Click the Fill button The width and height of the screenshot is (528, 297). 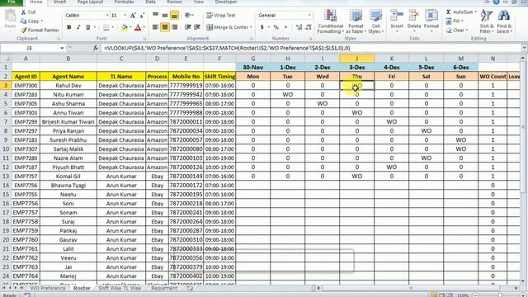(455, 21)
